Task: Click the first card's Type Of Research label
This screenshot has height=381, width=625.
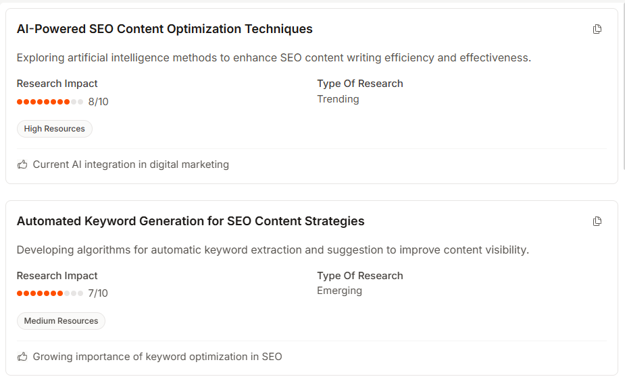Action: pos(359,84)
